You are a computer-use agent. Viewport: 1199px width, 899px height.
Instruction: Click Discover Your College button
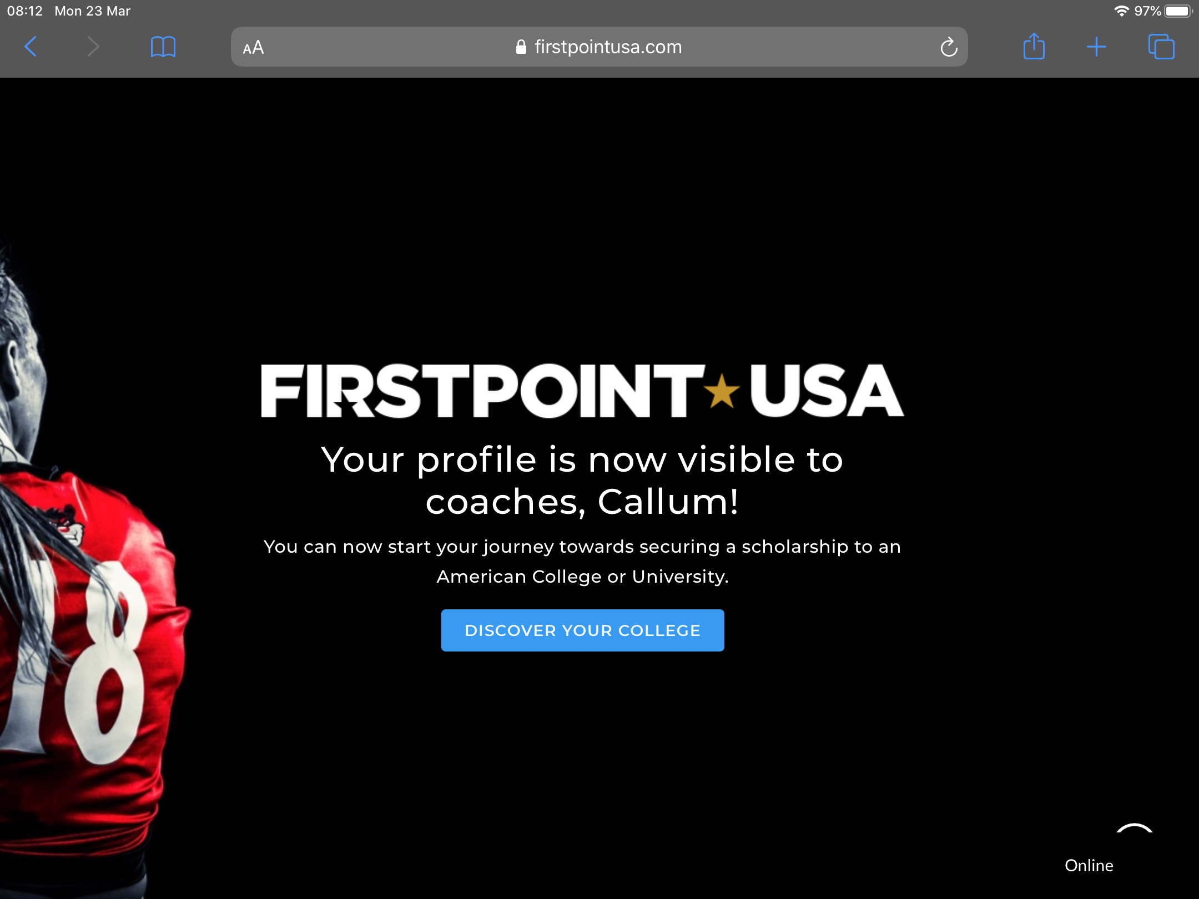pyautogui.click(x=583, y=630)
